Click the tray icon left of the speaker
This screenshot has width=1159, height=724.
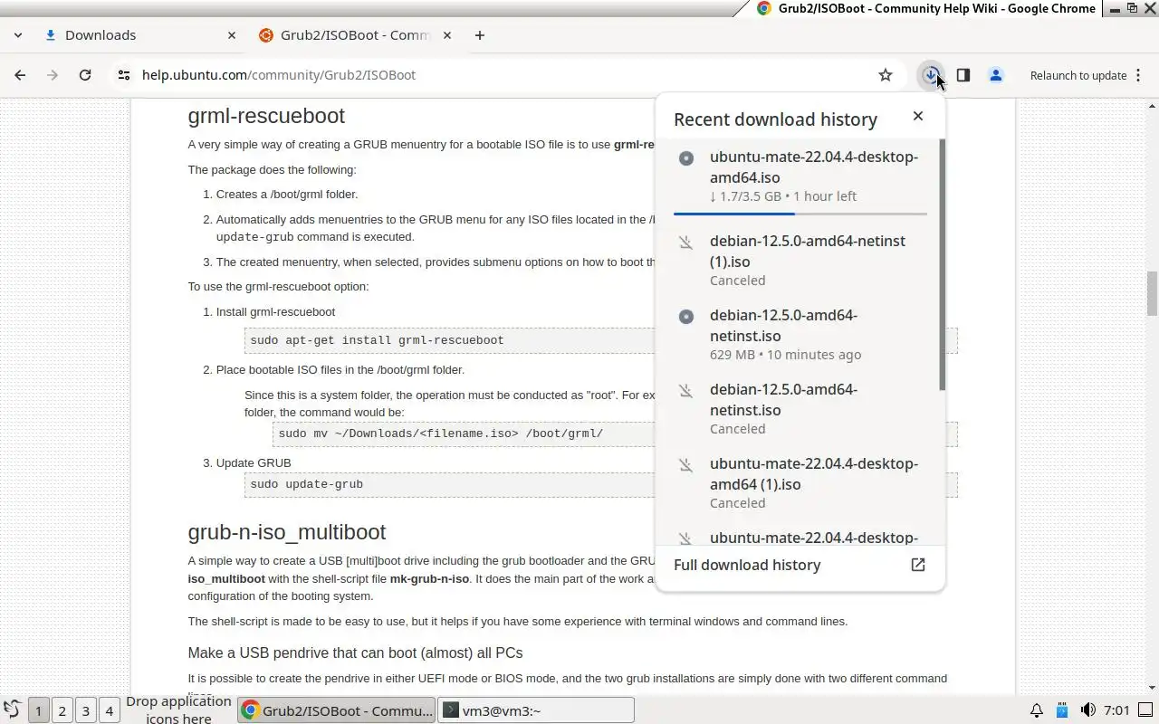click(1062, 710)
